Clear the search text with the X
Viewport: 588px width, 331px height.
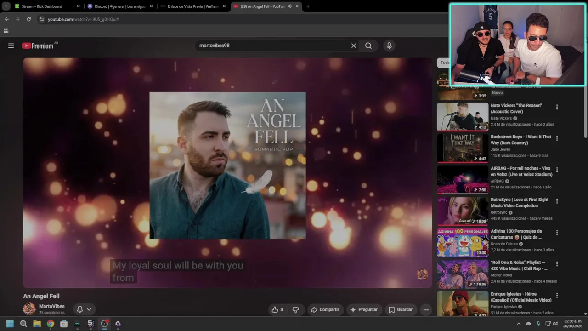[354, 46]
